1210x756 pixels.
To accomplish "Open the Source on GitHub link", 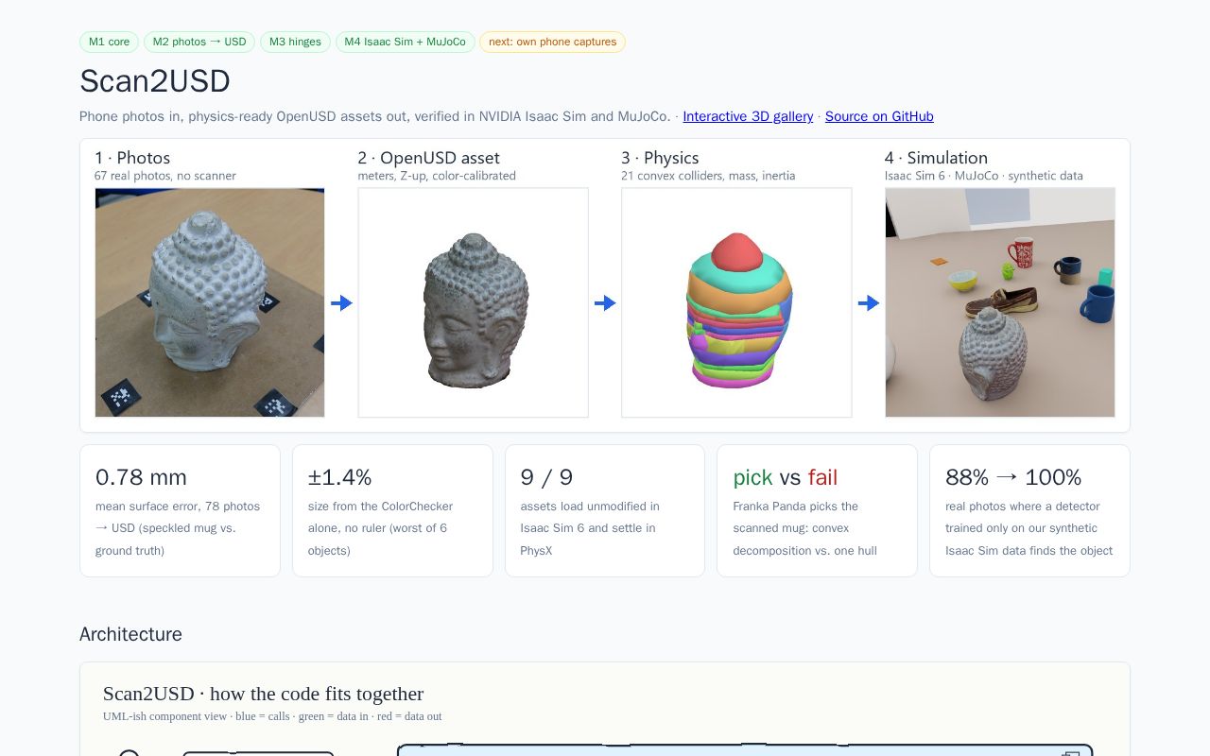I will click(x=879, y=116).
